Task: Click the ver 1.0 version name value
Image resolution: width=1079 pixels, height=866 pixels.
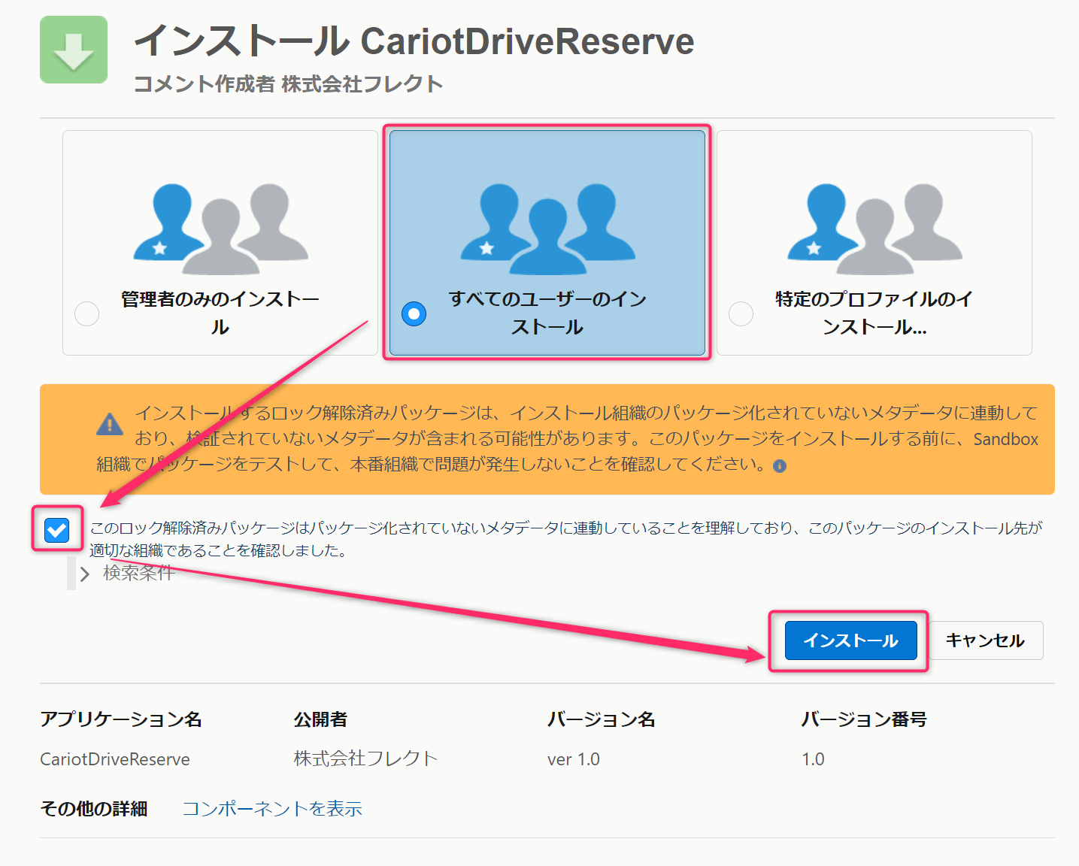Action: [574, 759]
